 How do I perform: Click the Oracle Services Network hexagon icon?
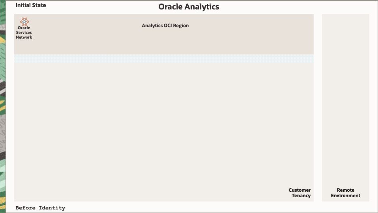(x=24, y=21)
